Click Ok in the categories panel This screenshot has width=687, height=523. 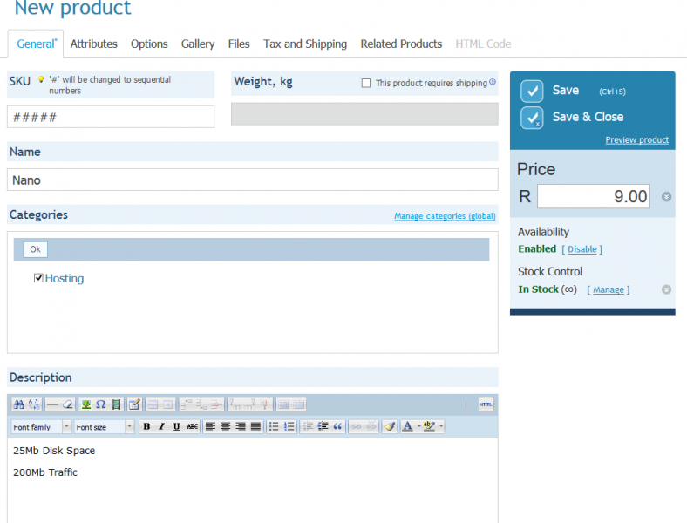[x=36, y=249]
